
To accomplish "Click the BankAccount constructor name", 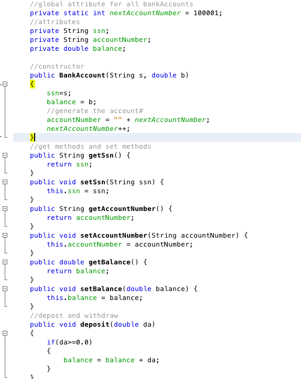I will (82, 75).
